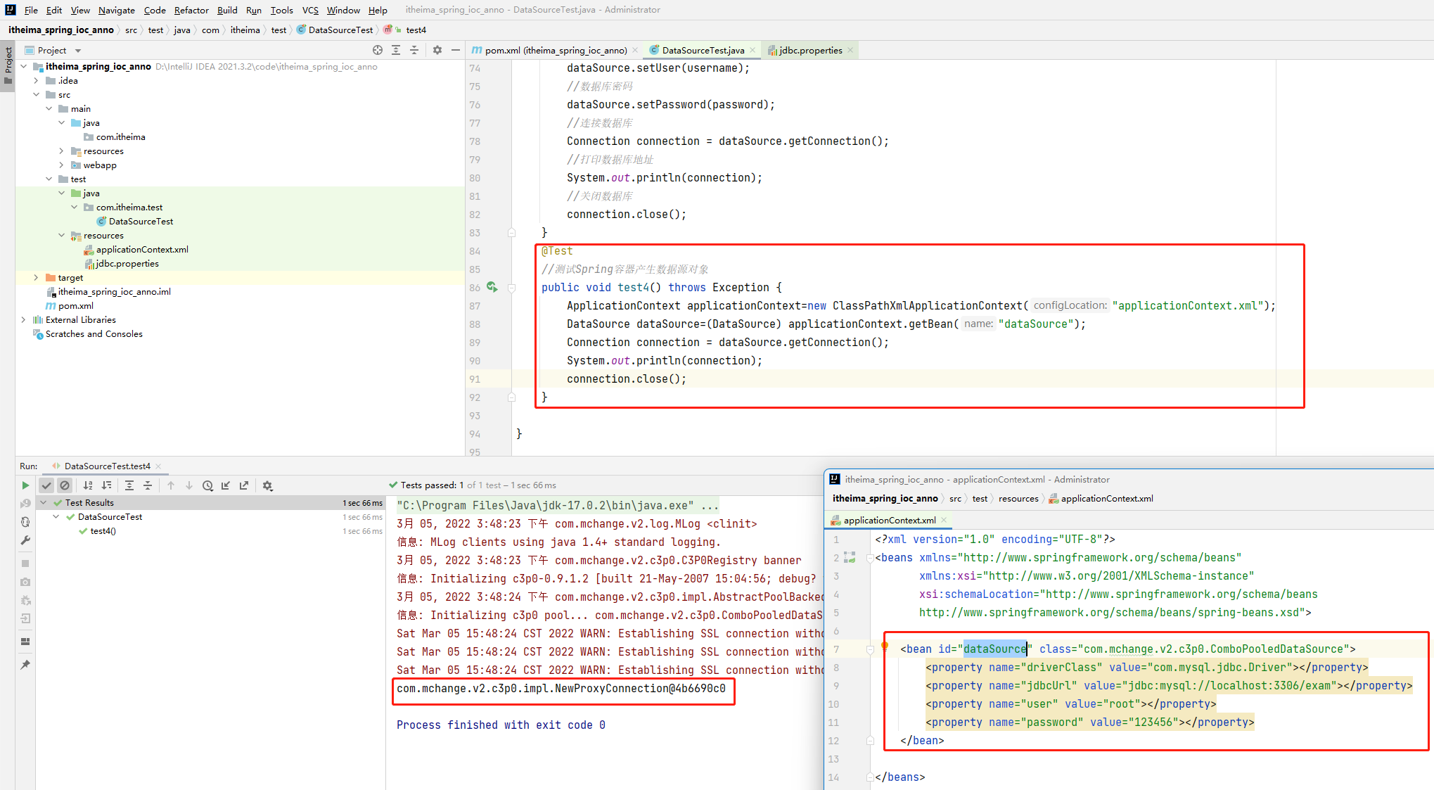Expand the target folder

37,278
